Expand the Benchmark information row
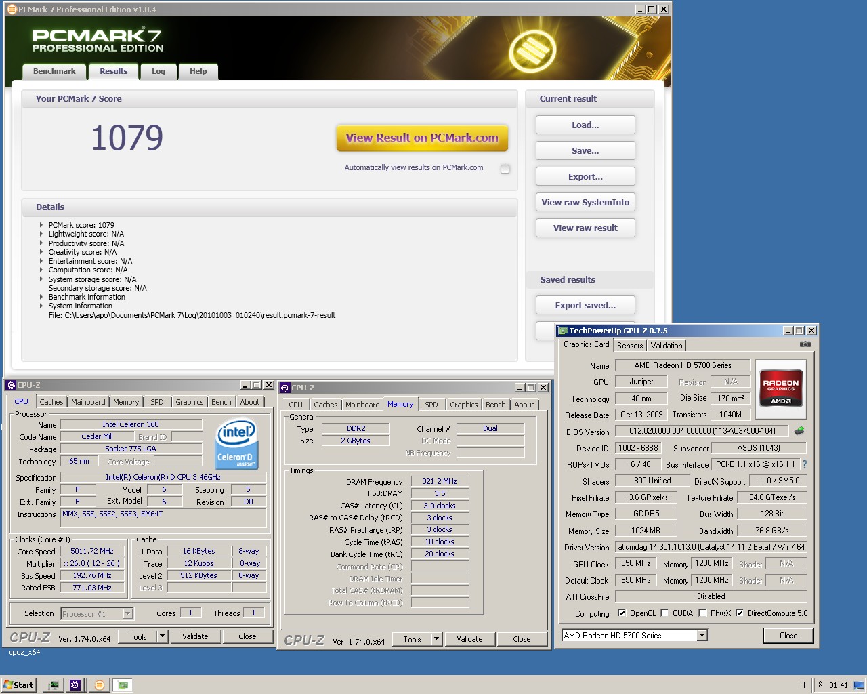 coord(41,297)
